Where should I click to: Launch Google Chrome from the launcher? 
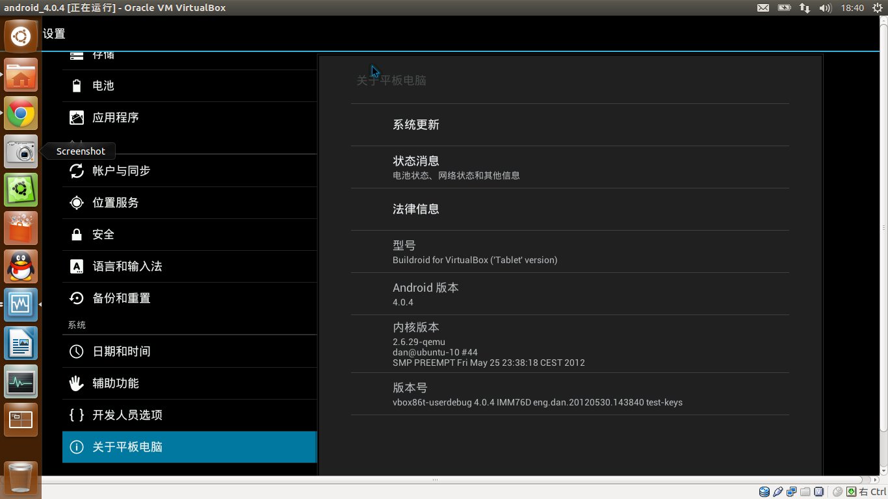click(x=21, y=114)
